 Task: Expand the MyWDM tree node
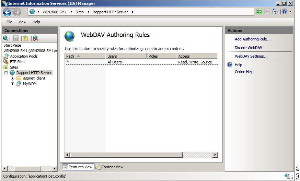point(12,84)
